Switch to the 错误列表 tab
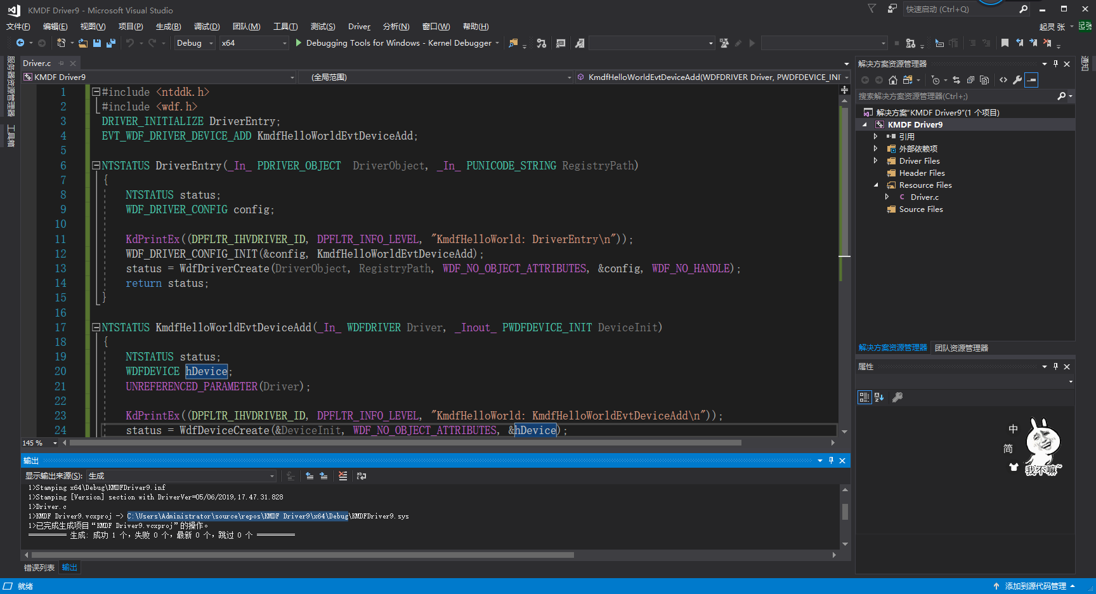Screen dimensions: 1096x594 coord(39,568)
